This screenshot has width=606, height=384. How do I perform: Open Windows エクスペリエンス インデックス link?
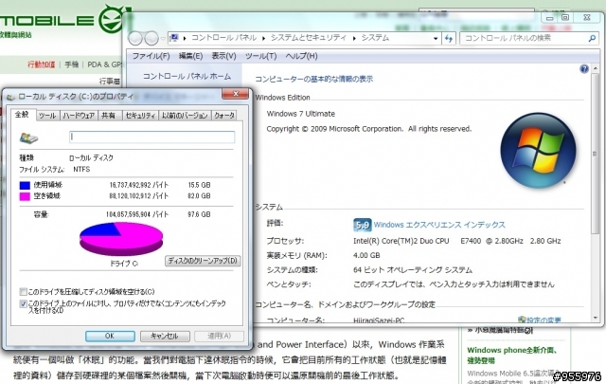pyautogui.click(x=439, y=225)
